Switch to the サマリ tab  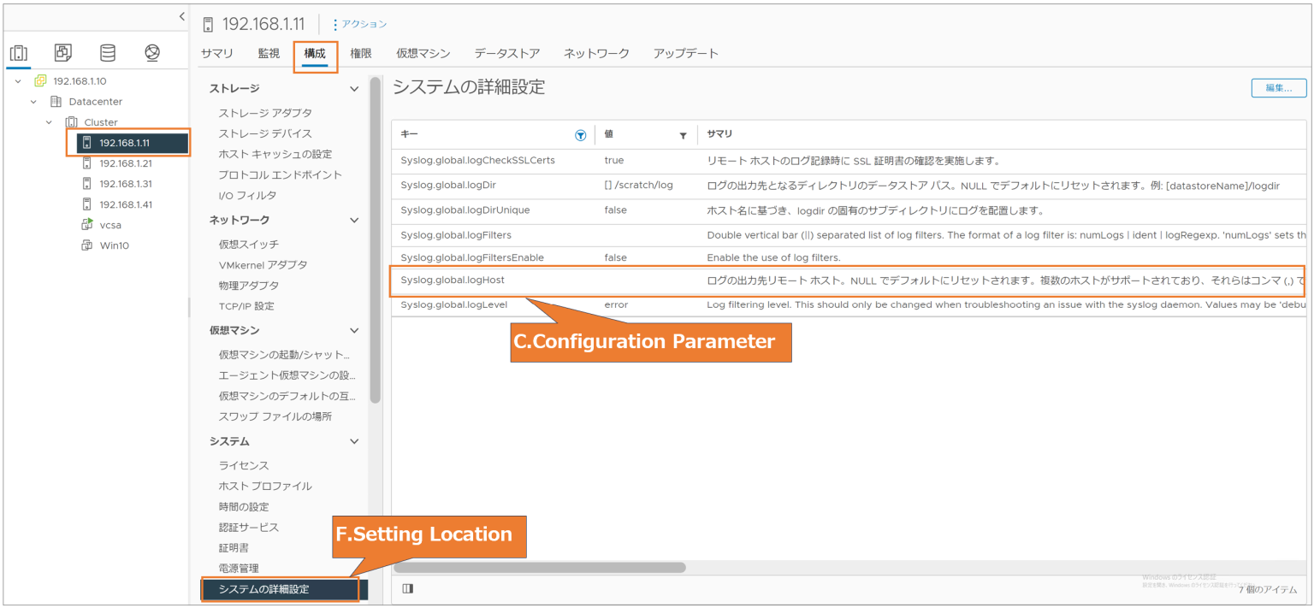[217, 53]
